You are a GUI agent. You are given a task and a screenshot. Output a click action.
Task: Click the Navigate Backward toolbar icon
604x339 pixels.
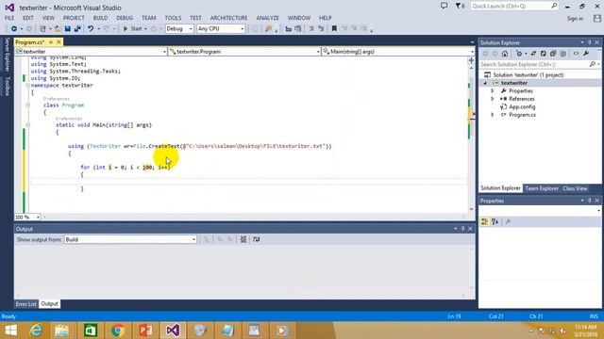(x=14, y=29)
